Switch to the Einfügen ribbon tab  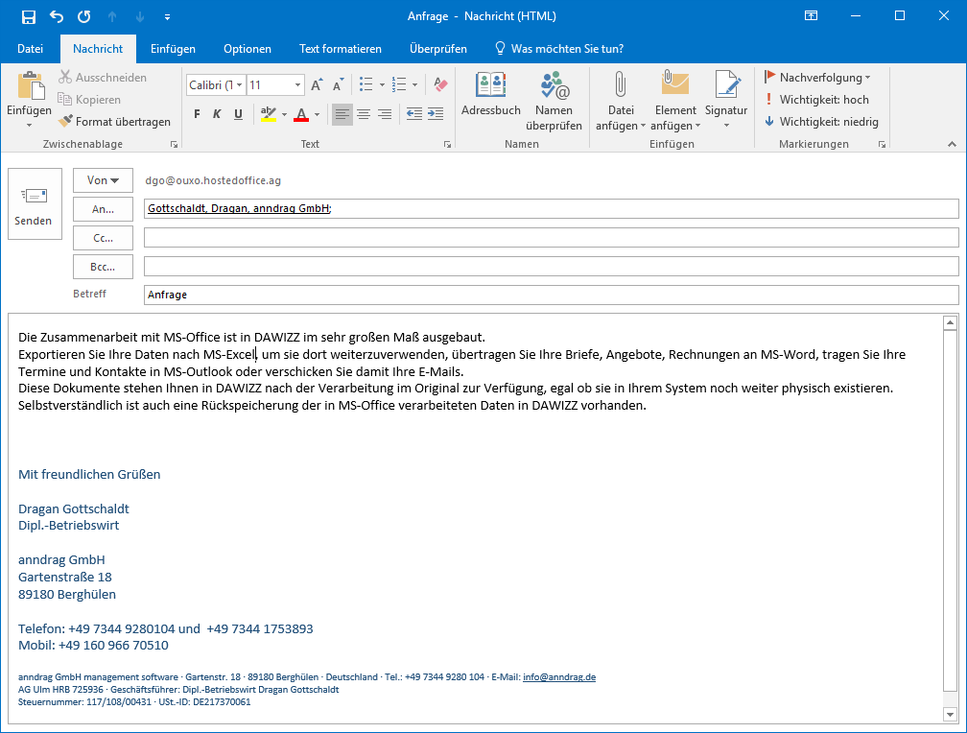pos(173,49)
